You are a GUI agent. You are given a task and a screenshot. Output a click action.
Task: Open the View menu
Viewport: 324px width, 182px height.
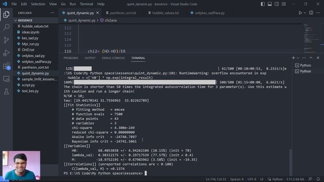[x=53, y=4]
